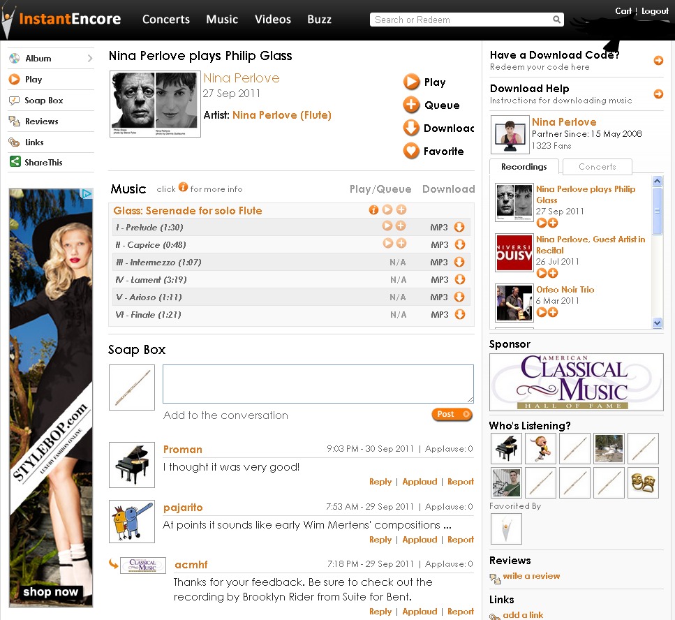Screen dimensions: 675x620
Task: Applaud pajarito's comment
Action: pyautogui.click(x=420, y=540)
